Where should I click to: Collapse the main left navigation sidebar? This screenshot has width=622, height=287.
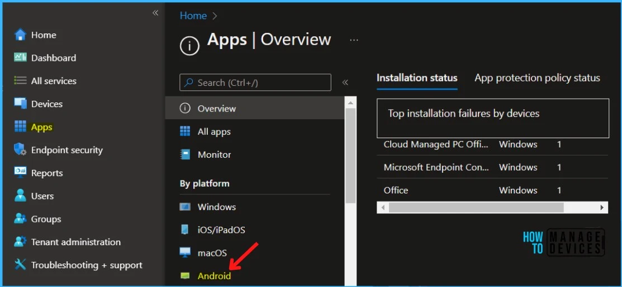155,13
